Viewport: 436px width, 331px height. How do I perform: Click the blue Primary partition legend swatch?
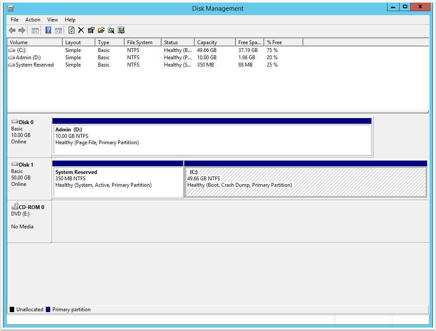(x=48, y=310)
